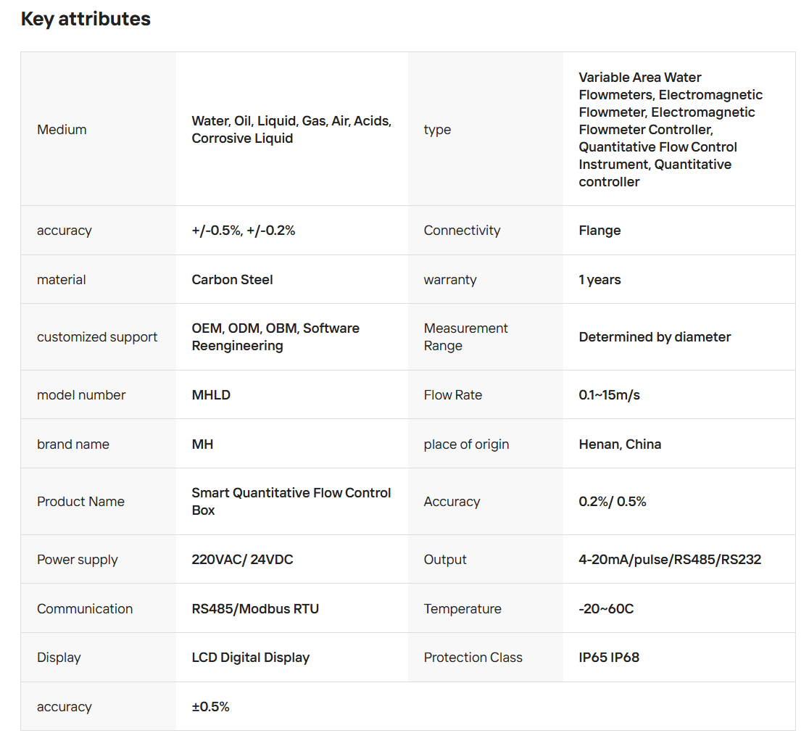Select the 0.1~15m/s flow rate value

click(x=609, y=394)
